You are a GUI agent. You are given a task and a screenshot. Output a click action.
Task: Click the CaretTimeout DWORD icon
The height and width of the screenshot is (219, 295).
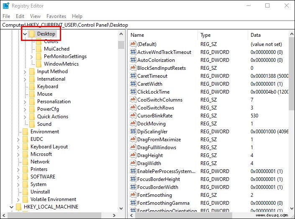[x=133, y=76]
